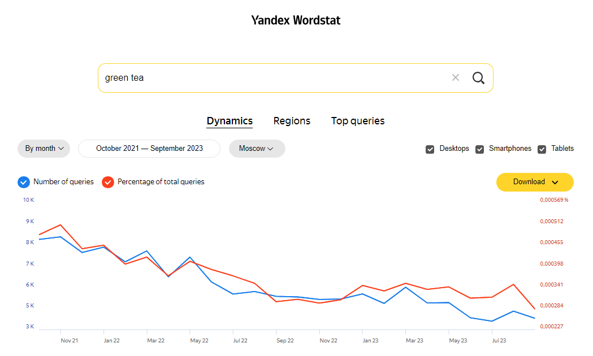The height and width of the screenshot is (356, 593).
Task: Clear the search field with the X icon
Action: tap(456, 77)
